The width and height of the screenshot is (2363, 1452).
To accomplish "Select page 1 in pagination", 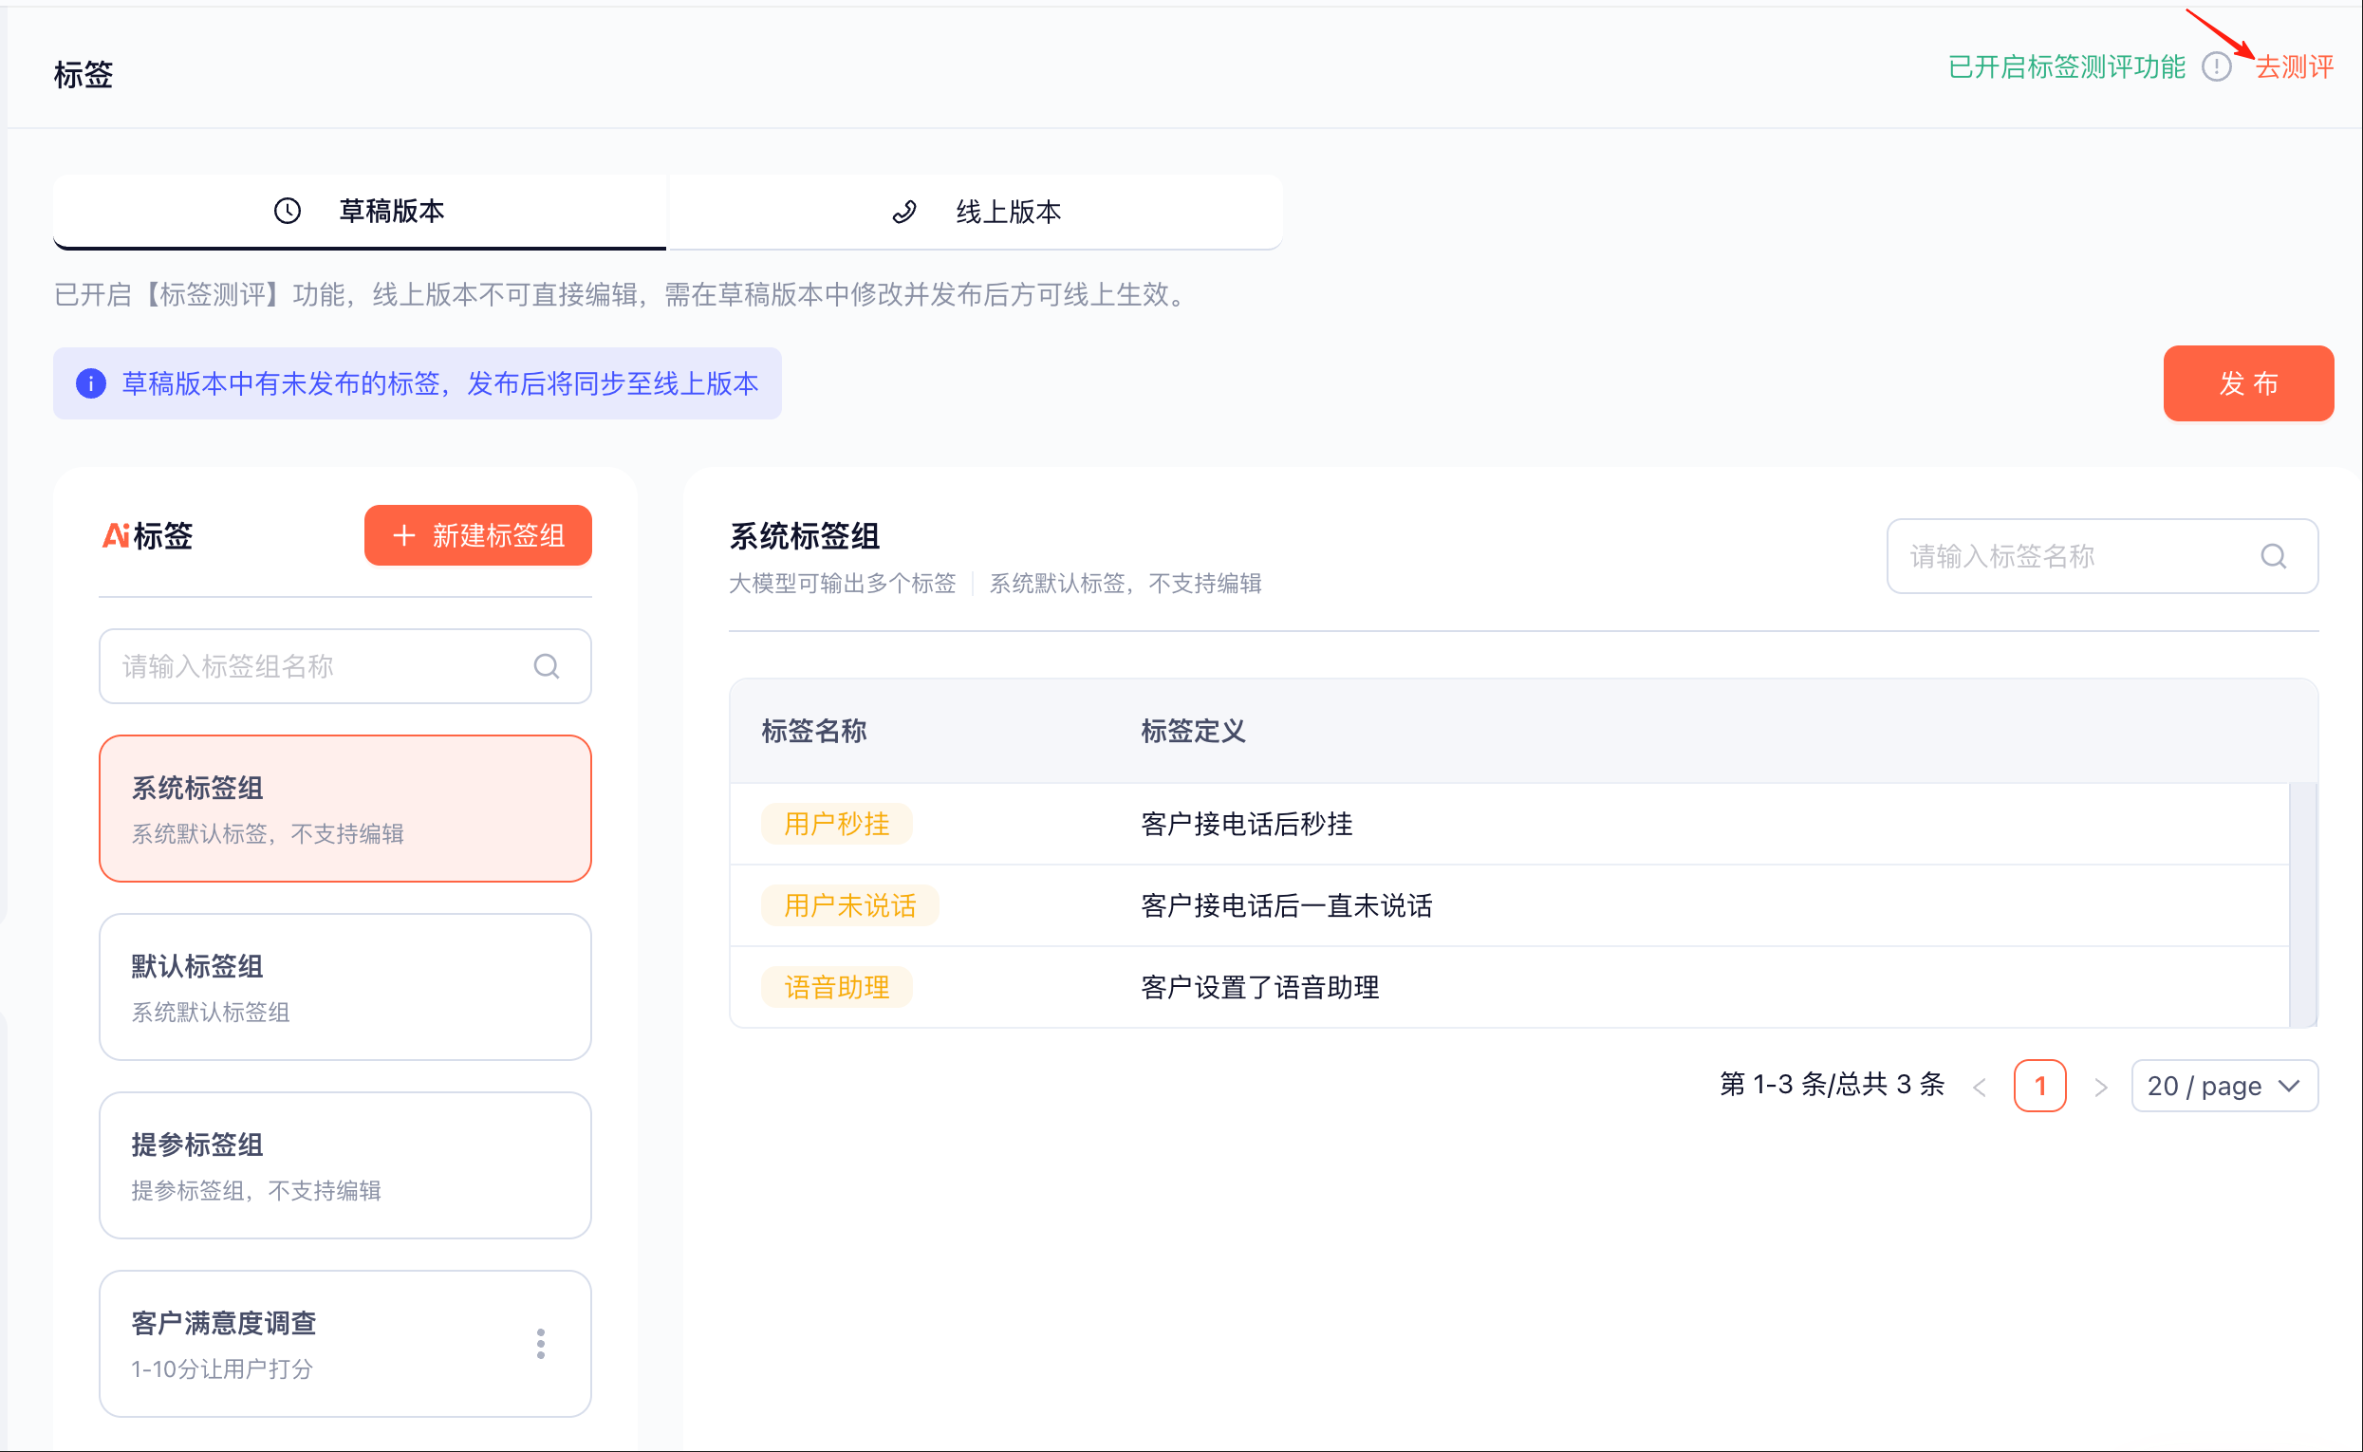I will [x=2040, y=1086].
